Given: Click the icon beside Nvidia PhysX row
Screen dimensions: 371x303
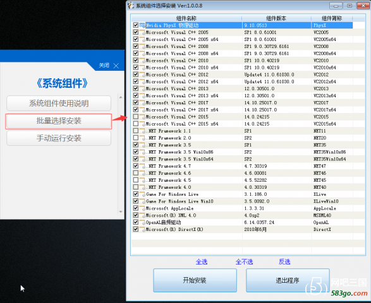Looking at the screenshot, I should click(142, 25).
